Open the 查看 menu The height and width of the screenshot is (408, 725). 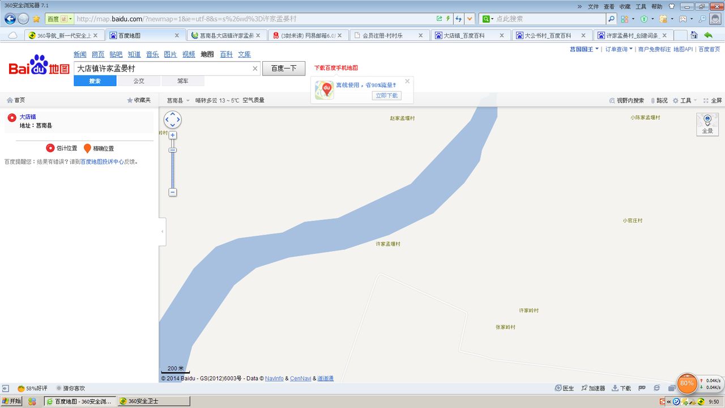point(609,6)
